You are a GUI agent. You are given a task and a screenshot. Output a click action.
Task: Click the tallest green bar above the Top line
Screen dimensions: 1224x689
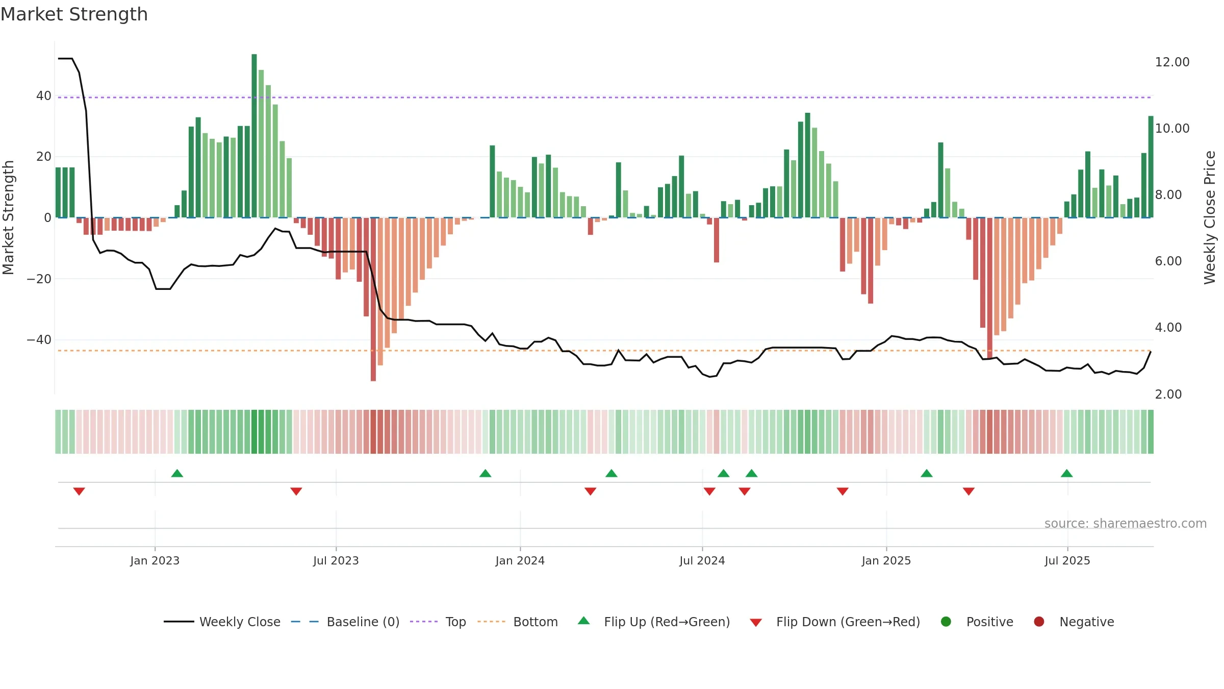[254, 136]
